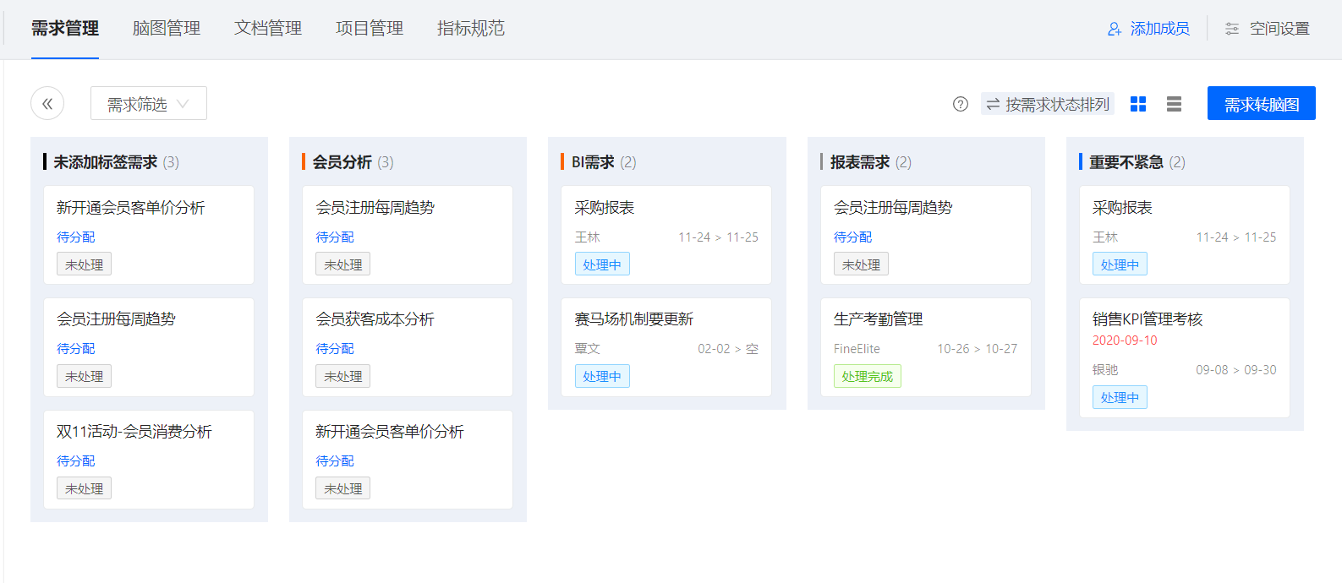Click the 需求转脑图 button

coord(1261,103)
